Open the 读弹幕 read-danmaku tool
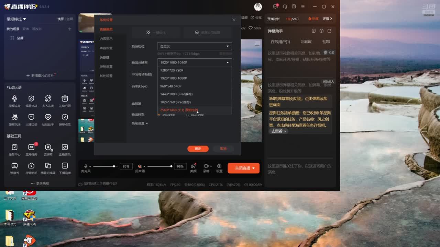This screenshot has height=247, width=440. (x=48, y=150)
